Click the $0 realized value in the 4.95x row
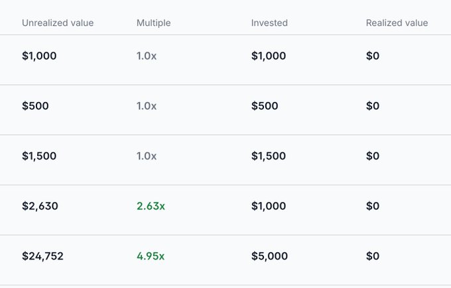The image size is (451, 288). tap(373, 256)
